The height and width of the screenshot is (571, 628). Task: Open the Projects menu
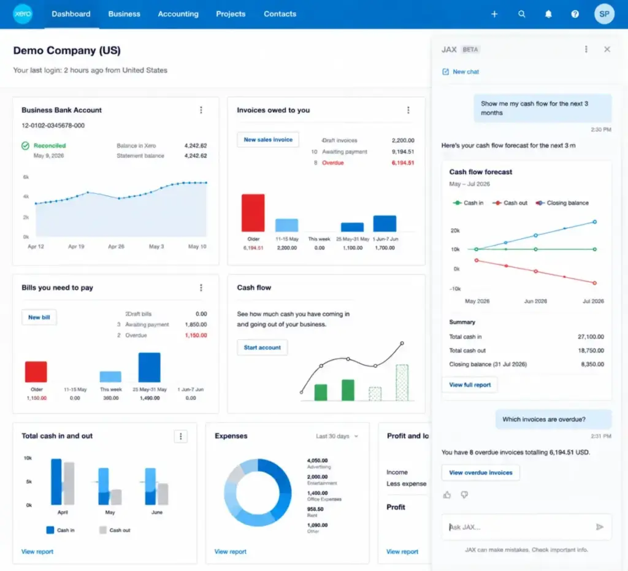(x=231, y=14)
